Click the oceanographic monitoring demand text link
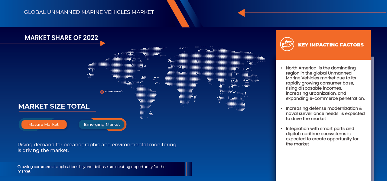The width and height of the screenshot is (387, 181). click(x=97, y=147)
